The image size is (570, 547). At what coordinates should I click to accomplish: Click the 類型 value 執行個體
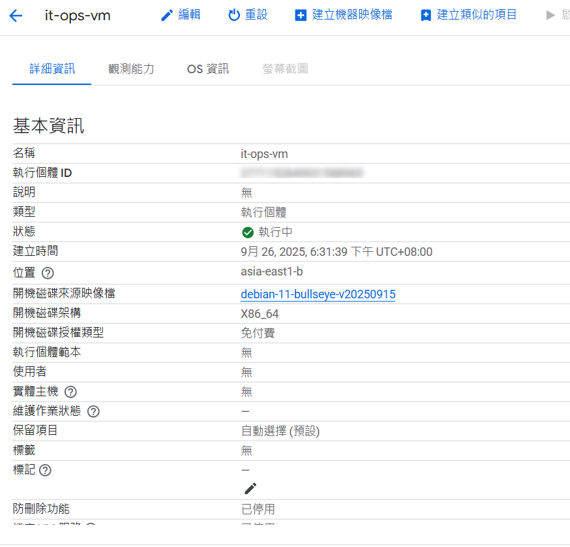point(263,212)
